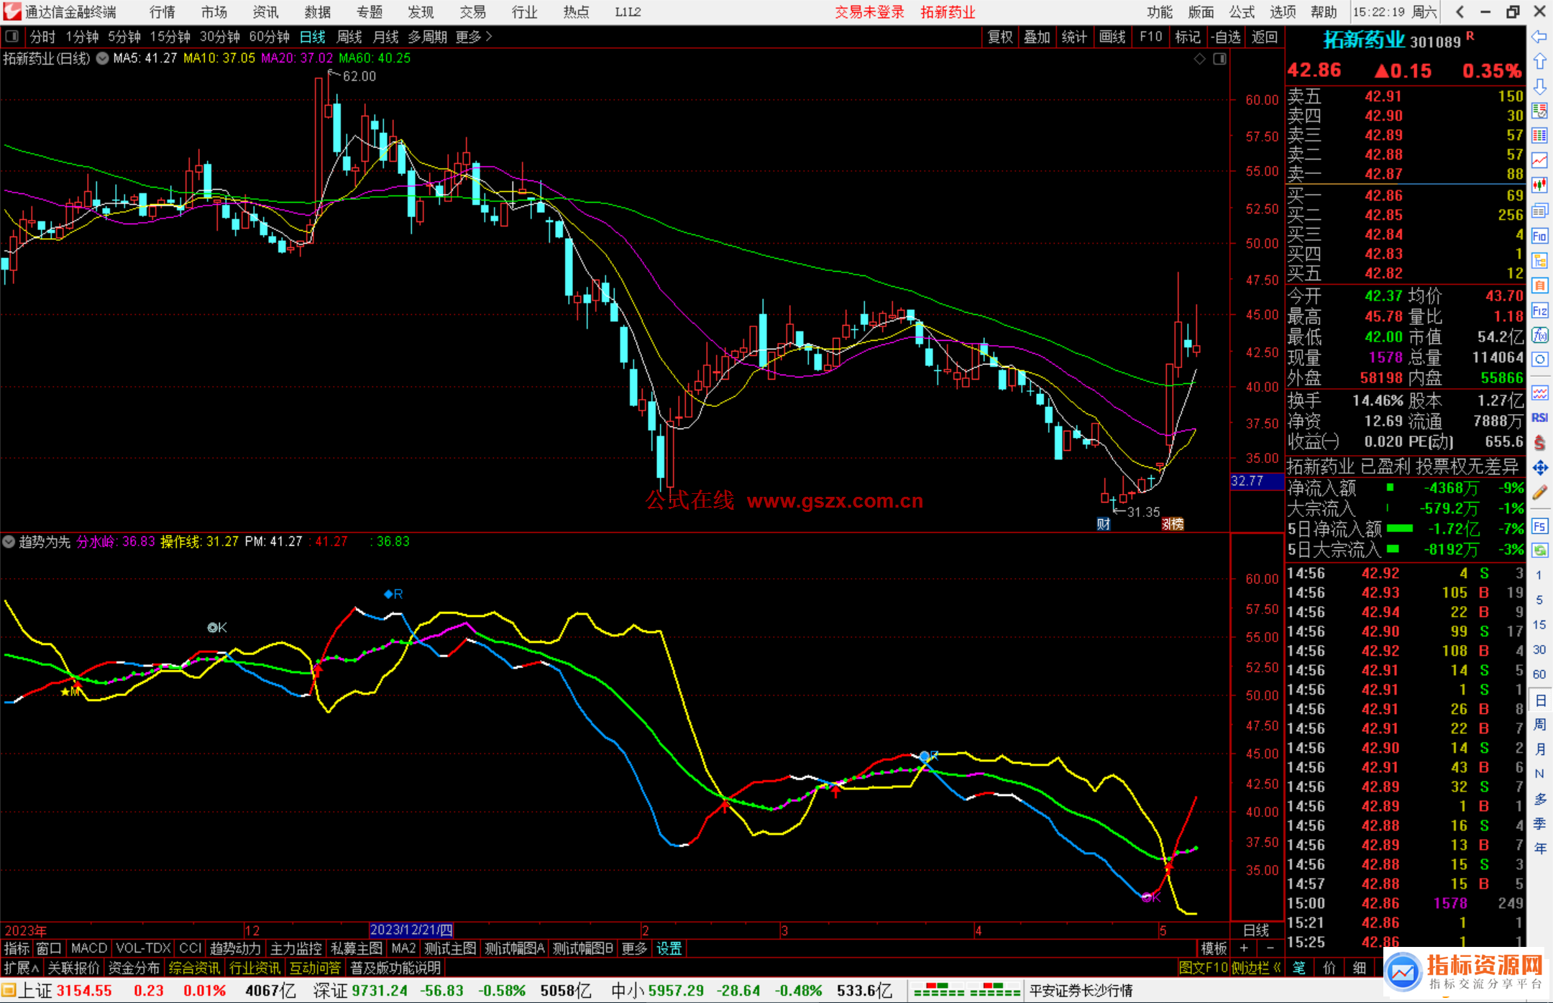Click the F10 company info sidebar icon
Screen dimensions: 1553x1003
[1539, 236]
